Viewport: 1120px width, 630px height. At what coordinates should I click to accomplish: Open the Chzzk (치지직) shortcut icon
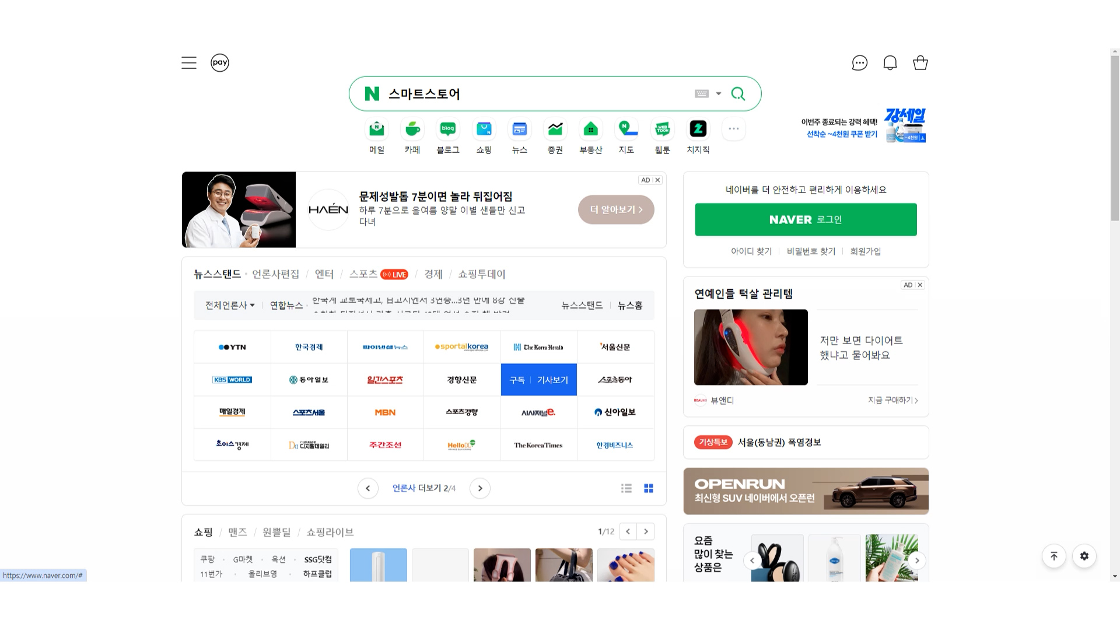pos(698,129)
